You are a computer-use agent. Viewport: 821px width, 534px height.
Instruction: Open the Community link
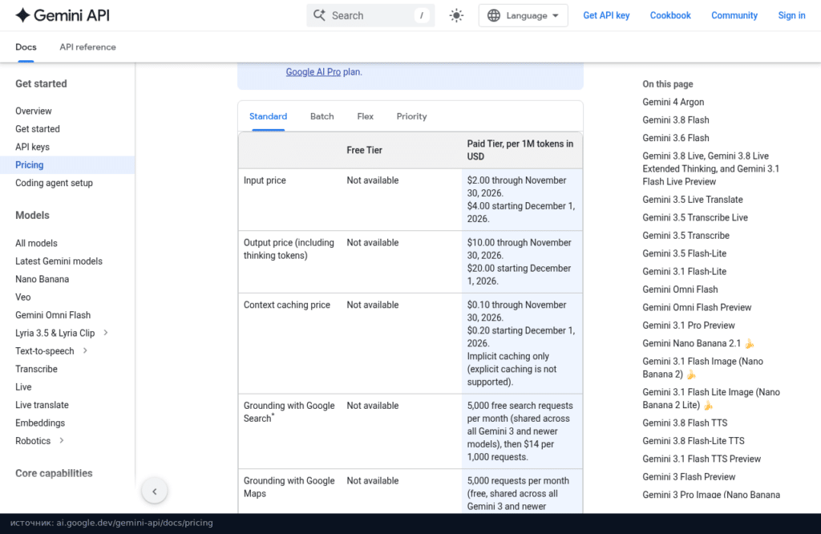(734, 16)
